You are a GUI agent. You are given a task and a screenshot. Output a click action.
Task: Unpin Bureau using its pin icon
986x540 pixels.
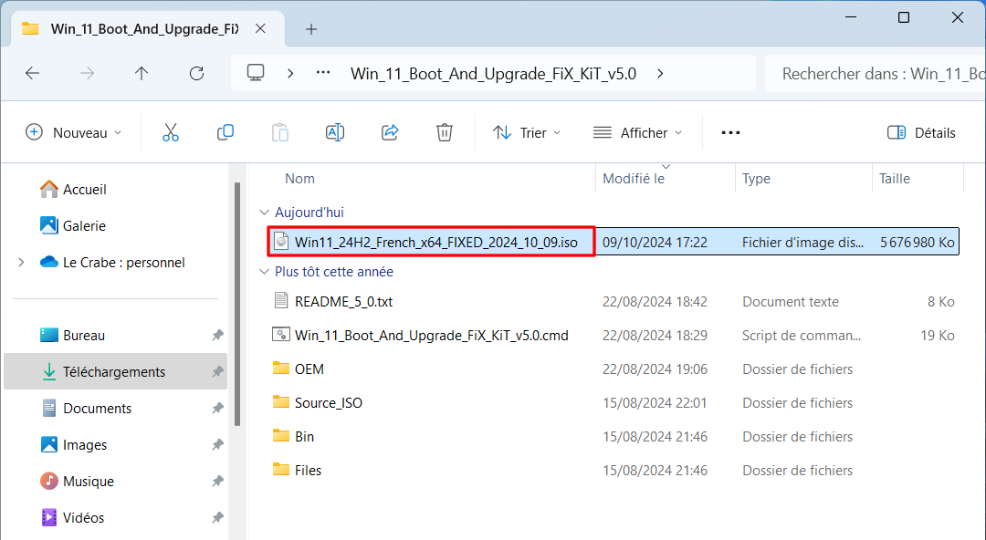(217, 335)
